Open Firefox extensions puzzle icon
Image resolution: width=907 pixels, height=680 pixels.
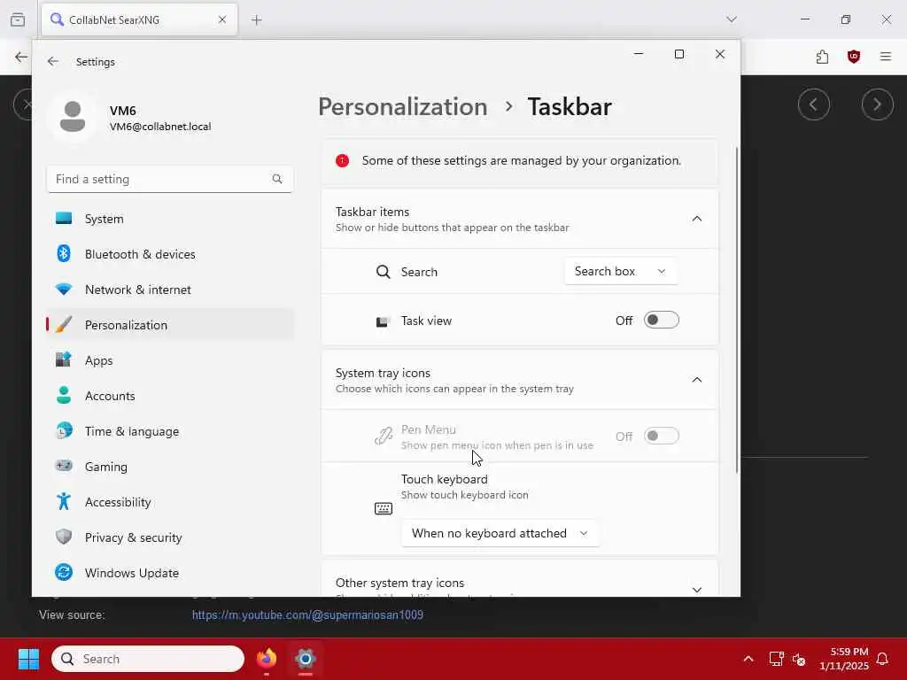[823, 57]
